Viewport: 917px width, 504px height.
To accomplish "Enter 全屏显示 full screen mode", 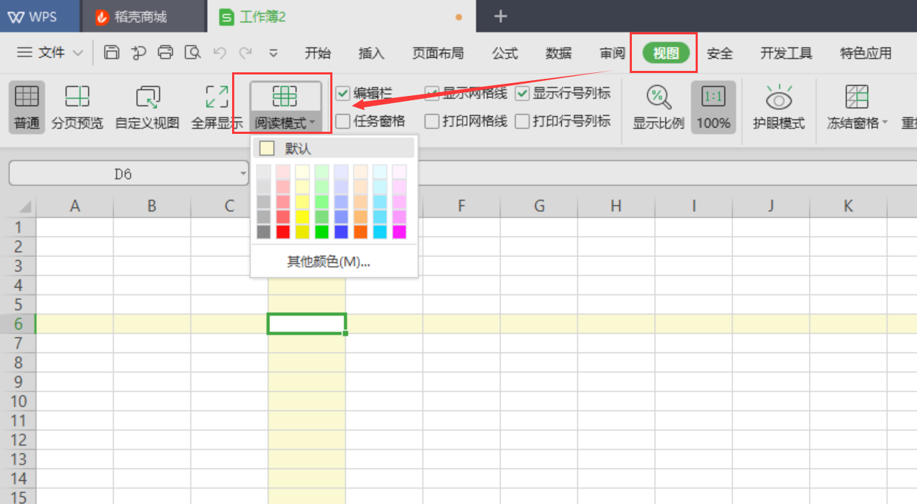I will point(216,107).
